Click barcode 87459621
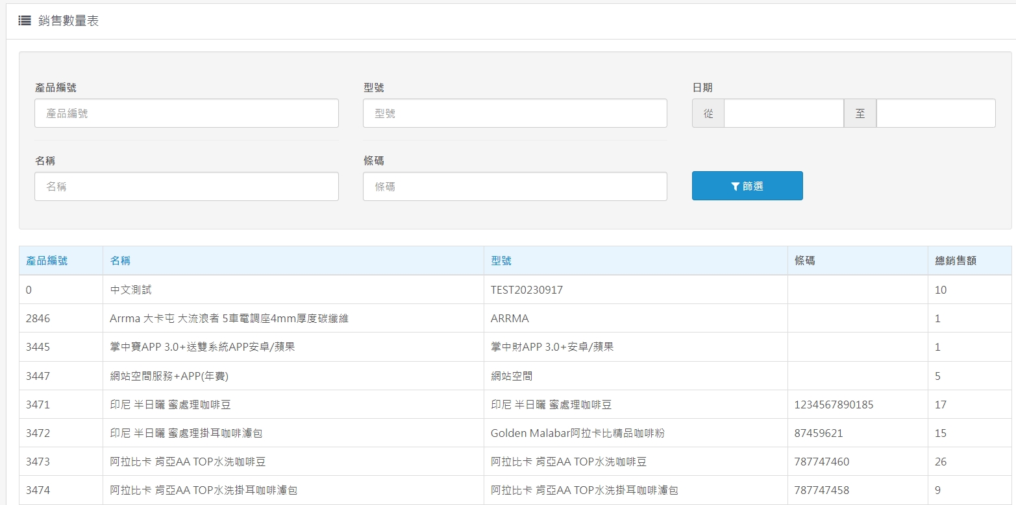This screenshot has height=505, width=1016. tap(819, 433)
